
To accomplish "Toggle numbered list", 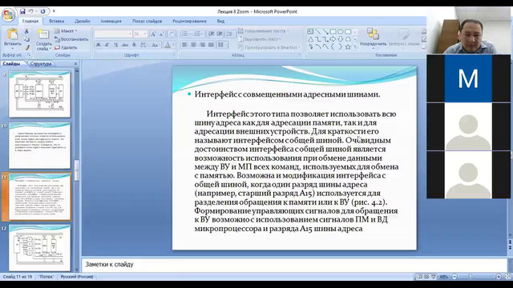I will [198, 34].
